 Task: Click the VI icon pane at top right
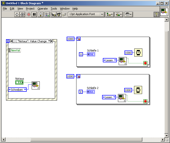pos(164,12)
